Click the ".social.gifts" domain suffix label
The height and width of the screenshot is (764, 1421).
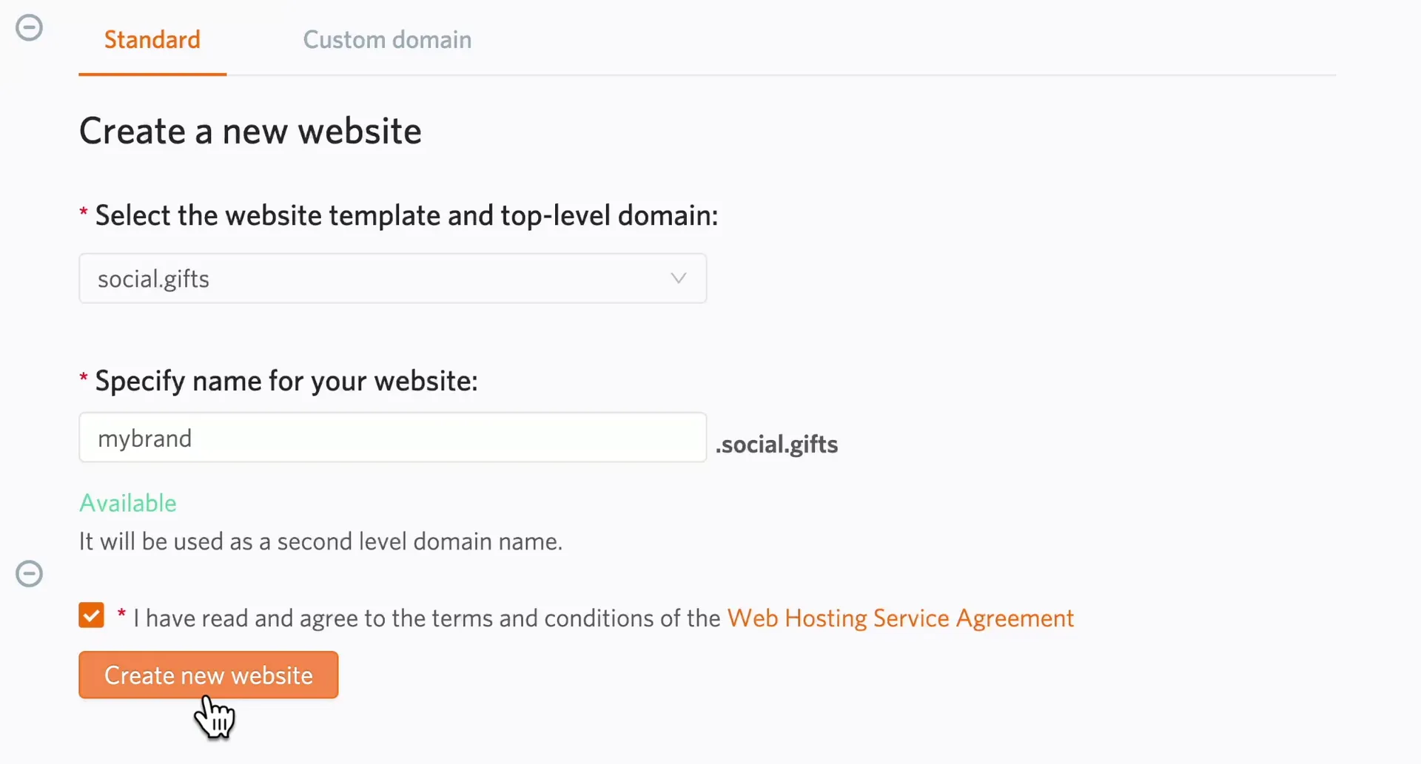click(x=776, y=444)
